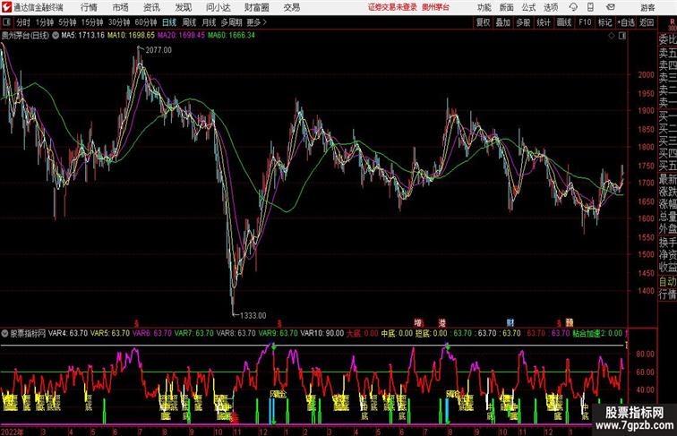Image resolution: width=677 pixels, height=436 pixels.
Task: Switch to 60分钟 chart period
Action: pyautogui.click(x=146, y=22)
